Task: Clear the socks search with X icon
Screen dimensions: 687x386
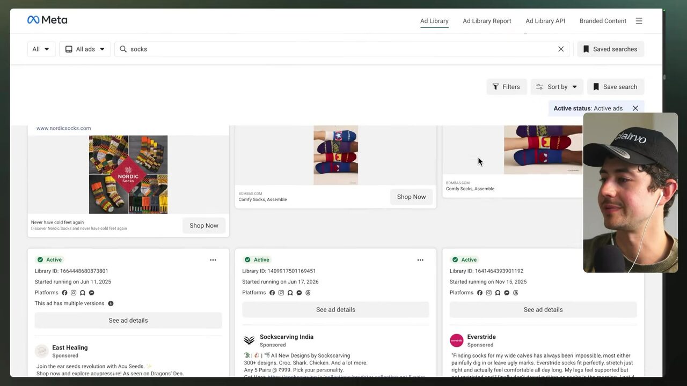Action: click(x=561, y=49)
